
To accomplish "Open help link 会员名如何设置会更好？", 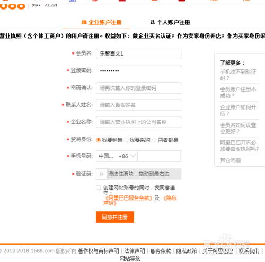I will [238, 128].
